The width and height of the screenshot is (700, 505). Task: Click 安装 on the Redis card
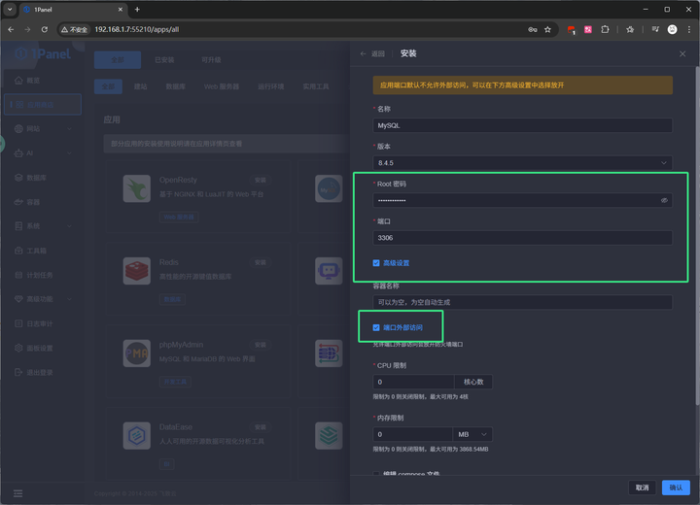261,262
